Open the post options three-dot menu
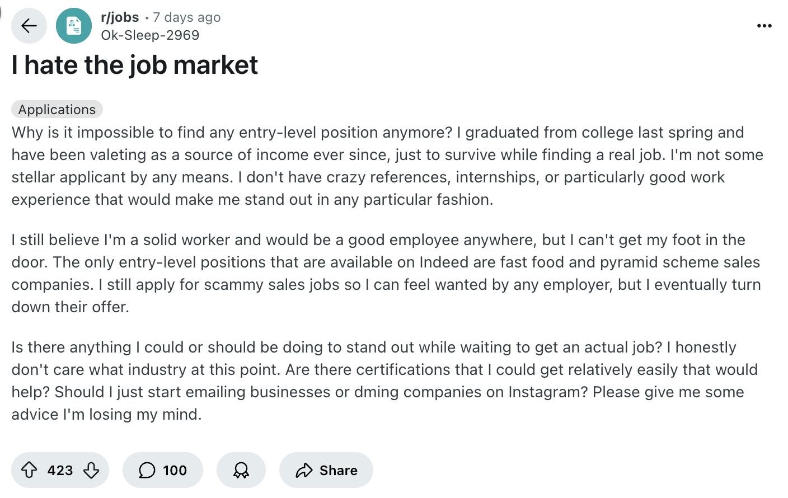The width and height of the screenshot is (788, 498). 764,26
